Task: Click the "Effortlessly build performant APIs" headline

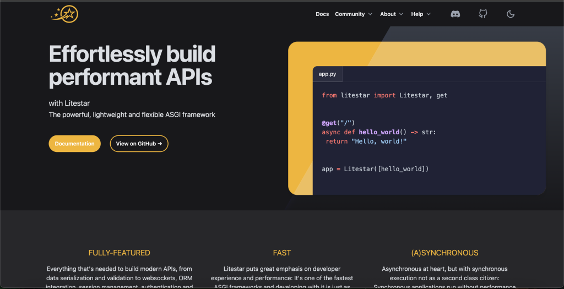Action: pyautogui.click(x=132, y=66)
